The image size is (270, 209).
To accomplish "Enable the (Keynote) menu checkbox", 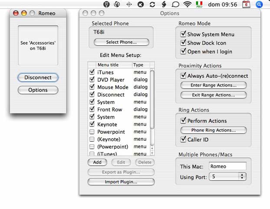I will [92, 139].
